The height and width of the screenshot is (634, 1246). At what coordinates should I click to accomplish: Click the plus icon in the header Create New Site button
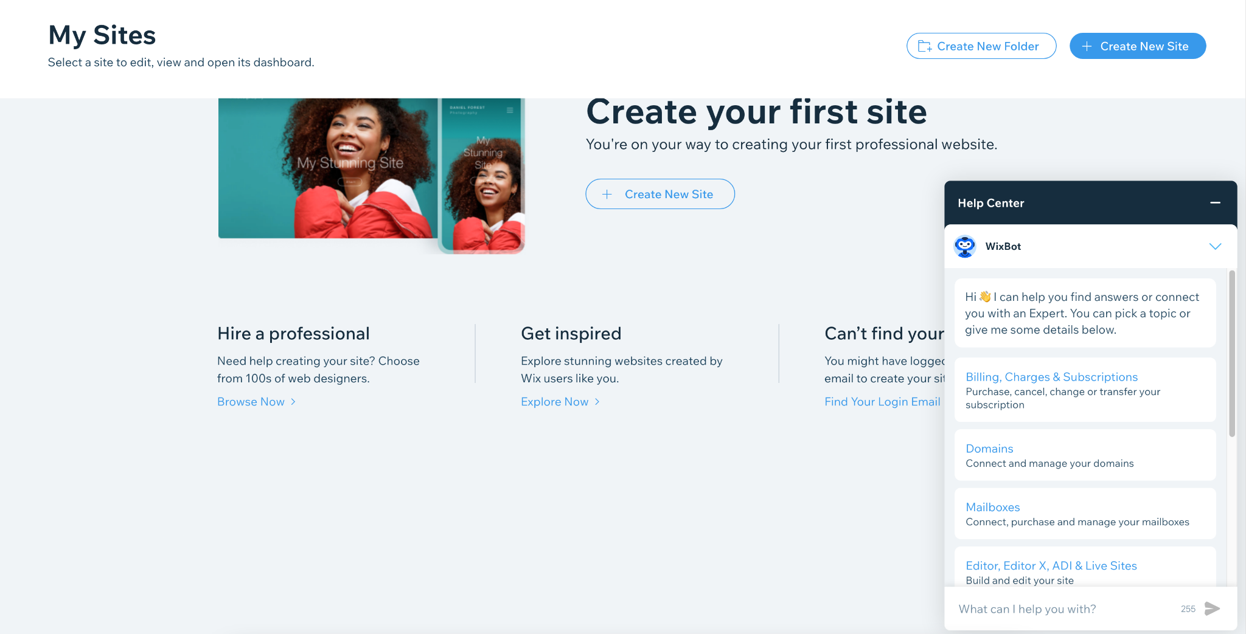(1087, 46)
